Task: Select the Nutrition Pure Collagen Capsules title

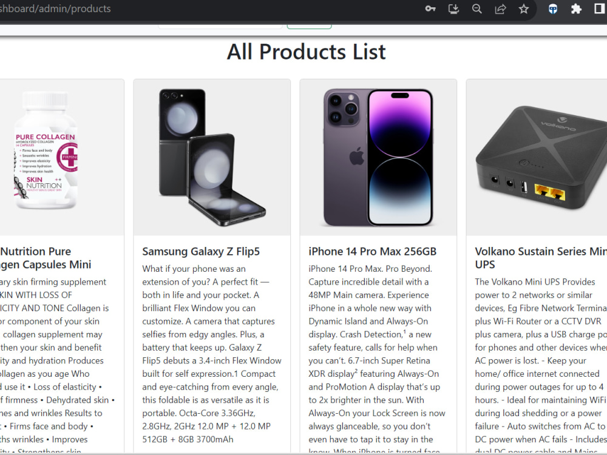Action: (x=46, y=258)
